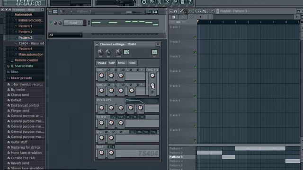Click the FX channel display in Channel settings
The image size is (303, 170).
(154, 52)
